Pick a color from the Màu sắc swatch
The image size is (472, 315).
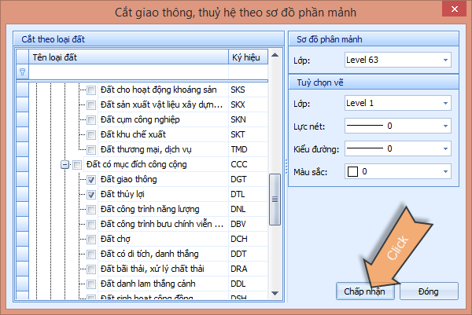coord(353,170)
